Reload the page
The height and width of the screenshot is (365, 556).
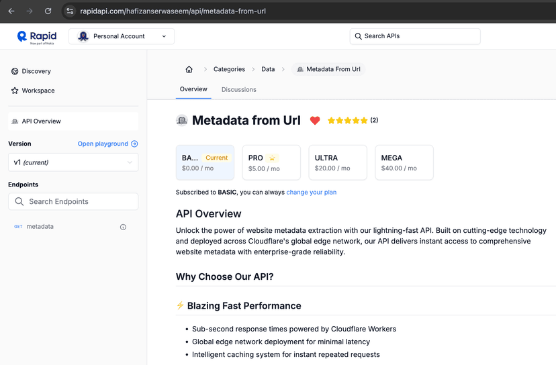(x=48, y=11)
